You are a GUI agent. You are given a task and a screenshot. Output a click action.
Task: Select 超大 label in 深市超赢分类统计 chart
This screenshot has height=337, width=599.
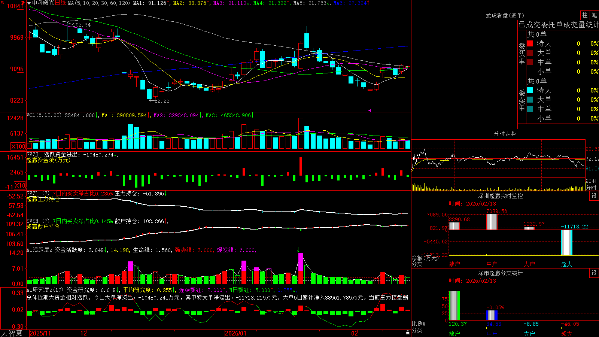tap(567, 334)
